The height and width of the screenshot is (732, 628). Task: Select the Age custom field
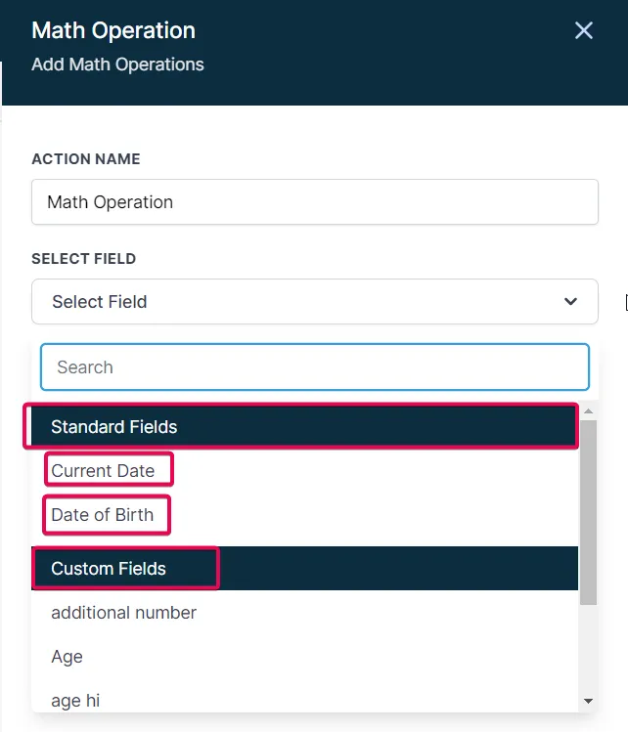pyautogui.click(x=67, y=657)
